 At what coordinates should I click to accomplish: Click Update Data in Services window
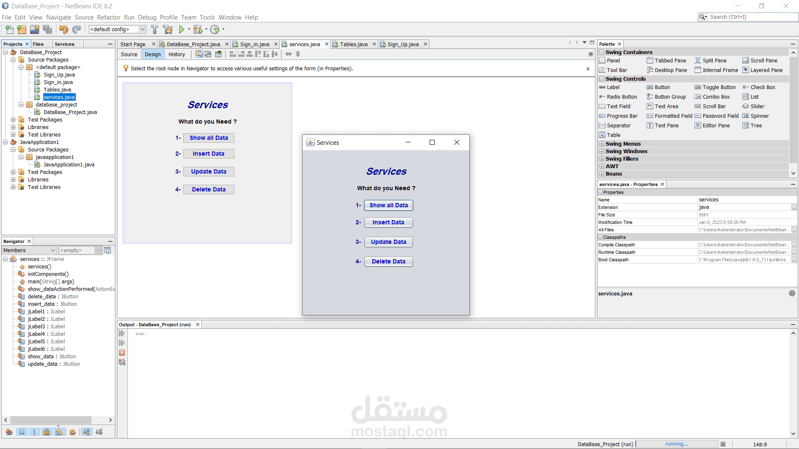[388, 242]
